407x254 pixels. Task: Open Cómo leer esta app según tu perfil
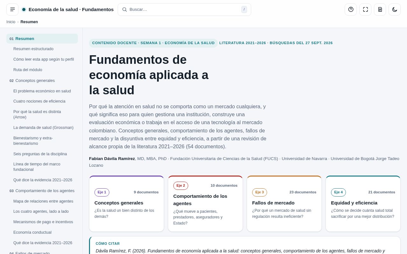(x=44, y=59)
